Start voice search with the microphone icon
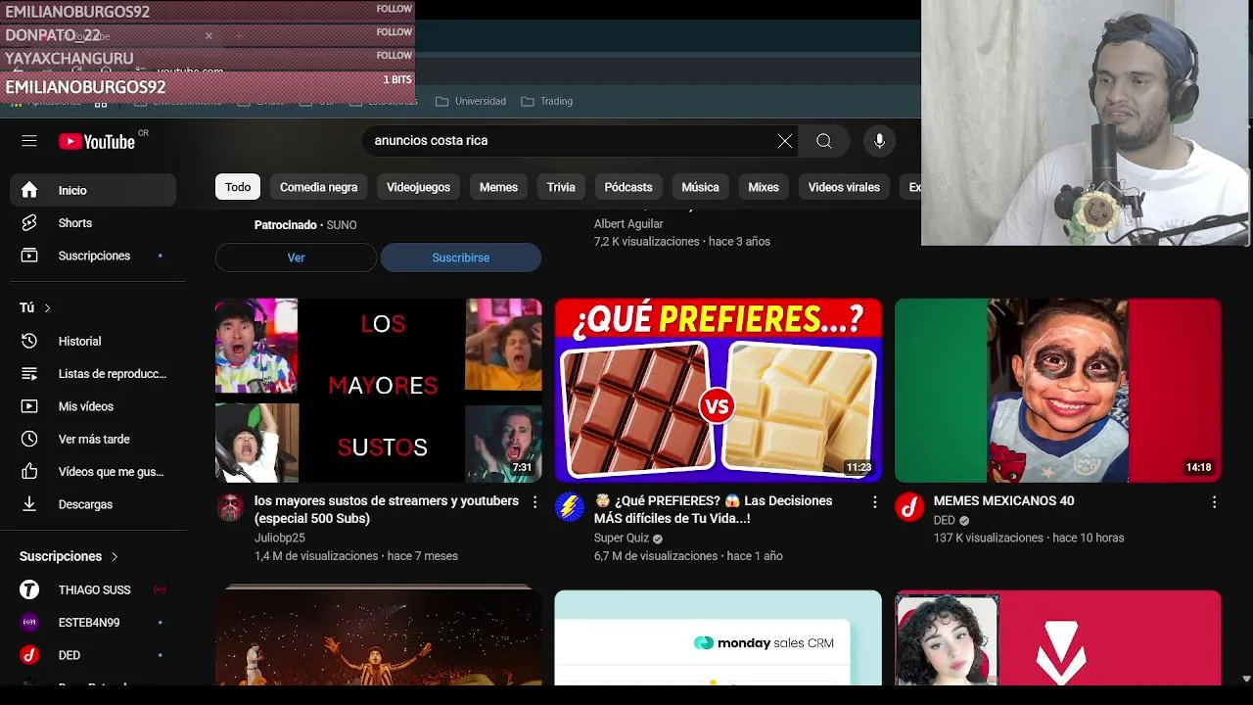The width and height of the screenshot is (1253, 705). [x=879, y=141]
